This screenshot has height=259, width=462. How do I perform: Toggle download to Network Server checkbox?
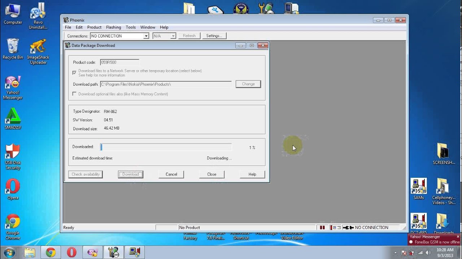pyautogui.click(x=74, y=72)
